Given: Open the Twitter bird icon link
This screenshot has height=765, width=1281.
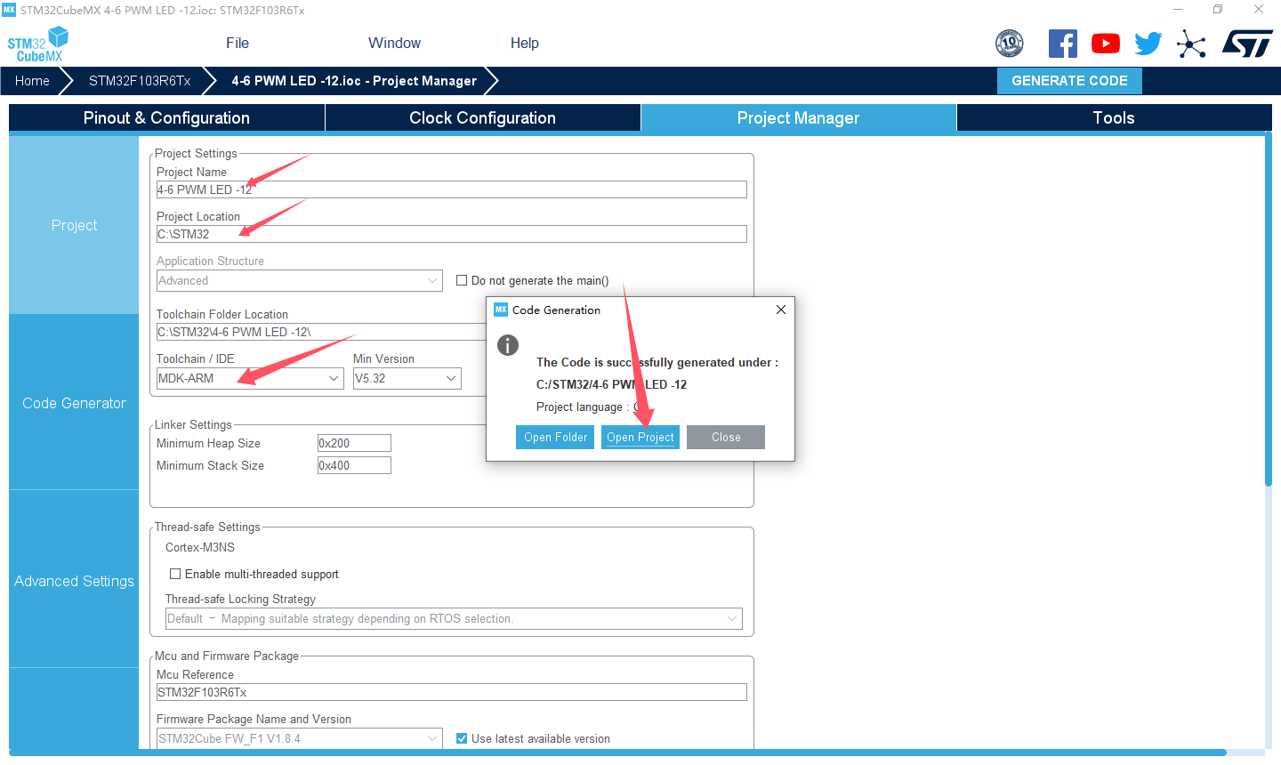Looking at the screenshot, I should [1148, 44].
